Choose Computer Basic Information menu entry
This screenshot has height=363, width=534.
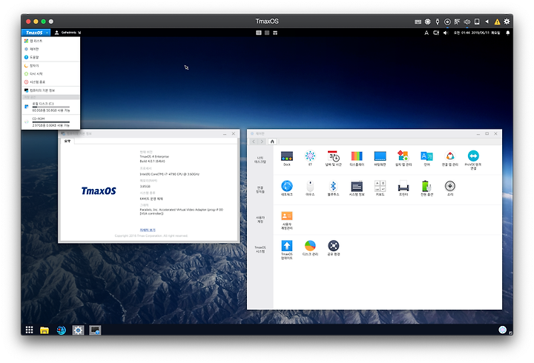50,90
